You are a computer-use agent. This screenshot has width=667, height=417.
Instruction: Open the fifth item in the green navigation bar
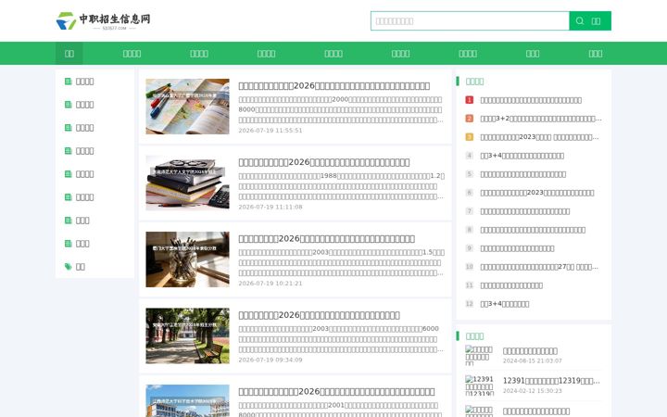pos(333,53)
